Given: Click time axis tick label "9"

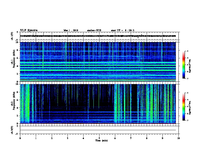Looking at the screenshot, I should (162, 138).
